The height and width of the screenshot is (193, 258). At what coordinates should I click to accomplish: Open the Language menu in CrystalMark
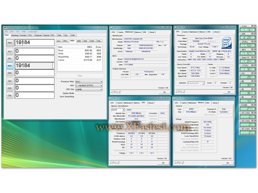coord(33,32)
